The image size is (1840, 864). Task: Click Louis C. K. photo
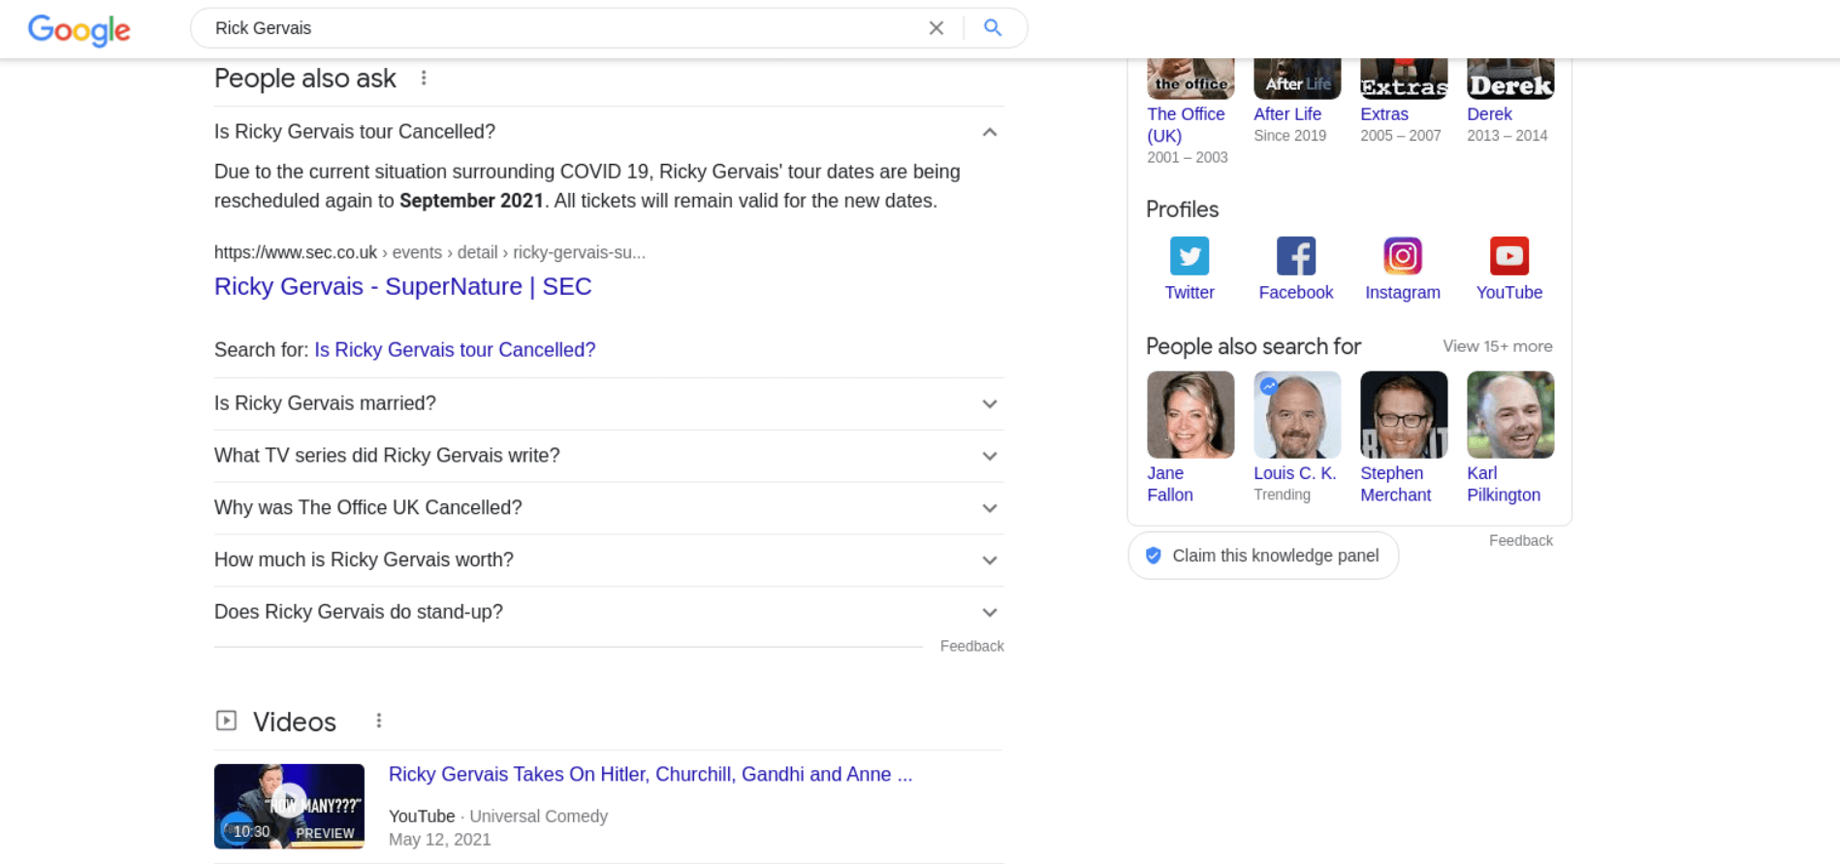tap(1297, 415)
